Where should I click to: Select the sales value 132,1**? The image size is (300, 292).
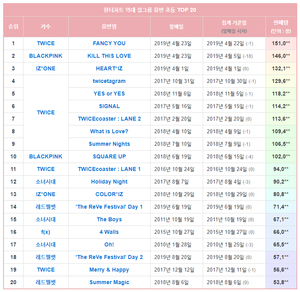(281, 68)
